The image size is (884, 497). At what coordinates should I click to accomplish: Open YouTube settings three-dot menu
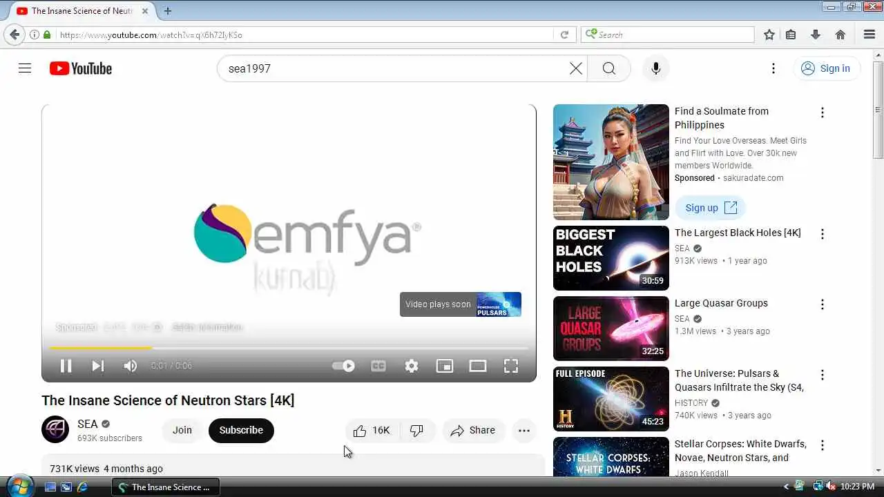coord(773,68)
